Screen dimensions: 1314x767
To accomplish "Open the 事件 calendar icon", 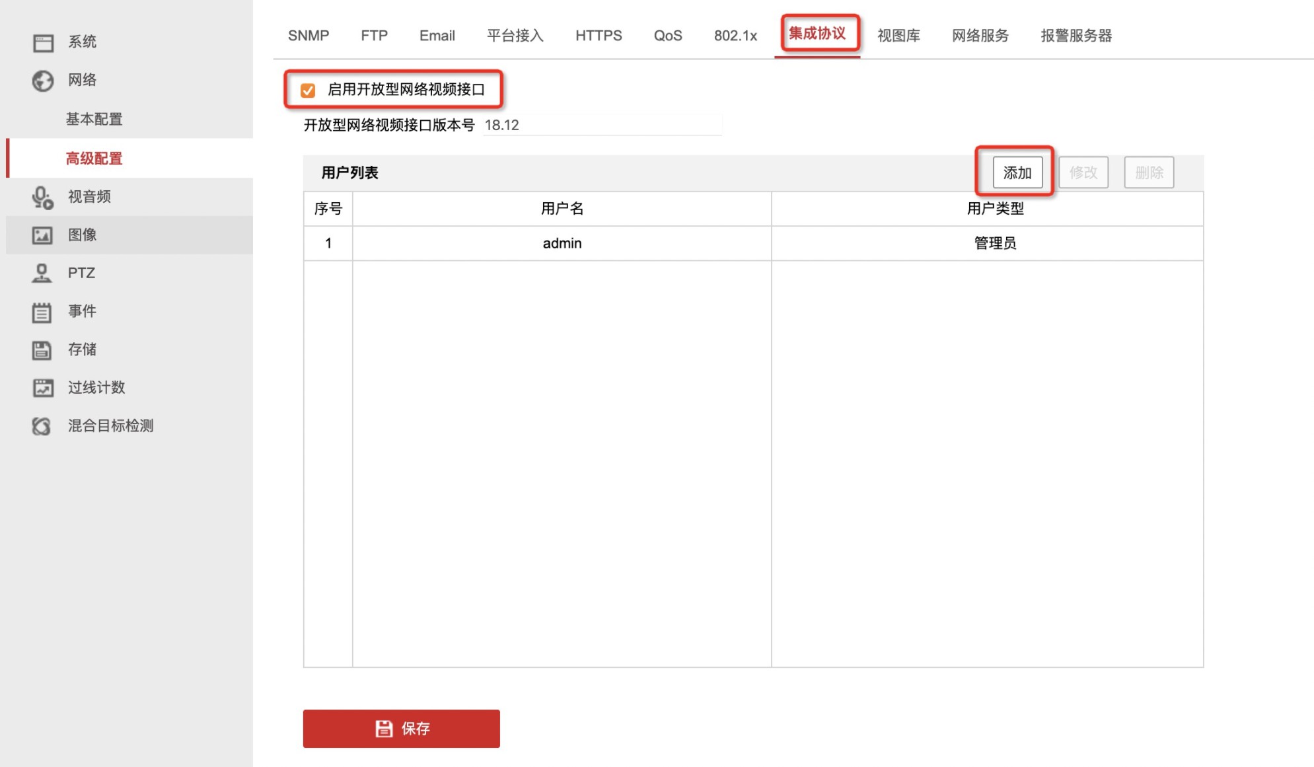I will click(x=42, y=312).
